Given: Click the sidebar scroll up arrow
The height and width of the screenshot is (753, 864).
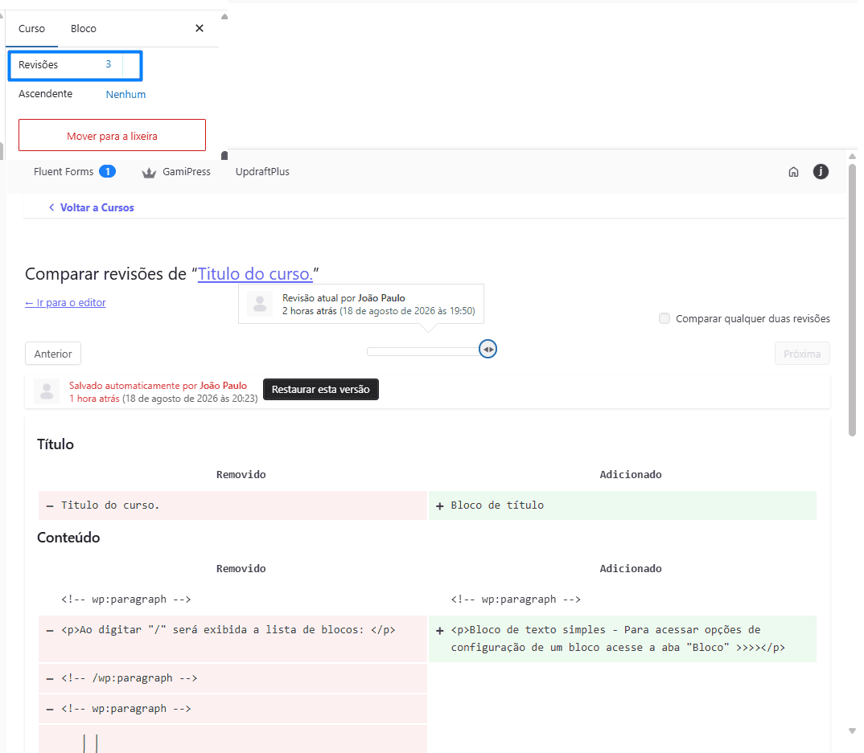Looking at the screenshot, I should pyautogui.click(x=224, y=17).
